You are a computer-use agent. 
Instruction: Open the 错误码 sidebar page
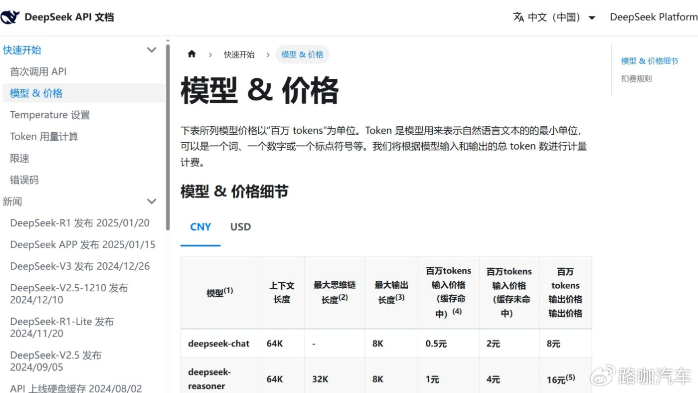tap(24, 180)
